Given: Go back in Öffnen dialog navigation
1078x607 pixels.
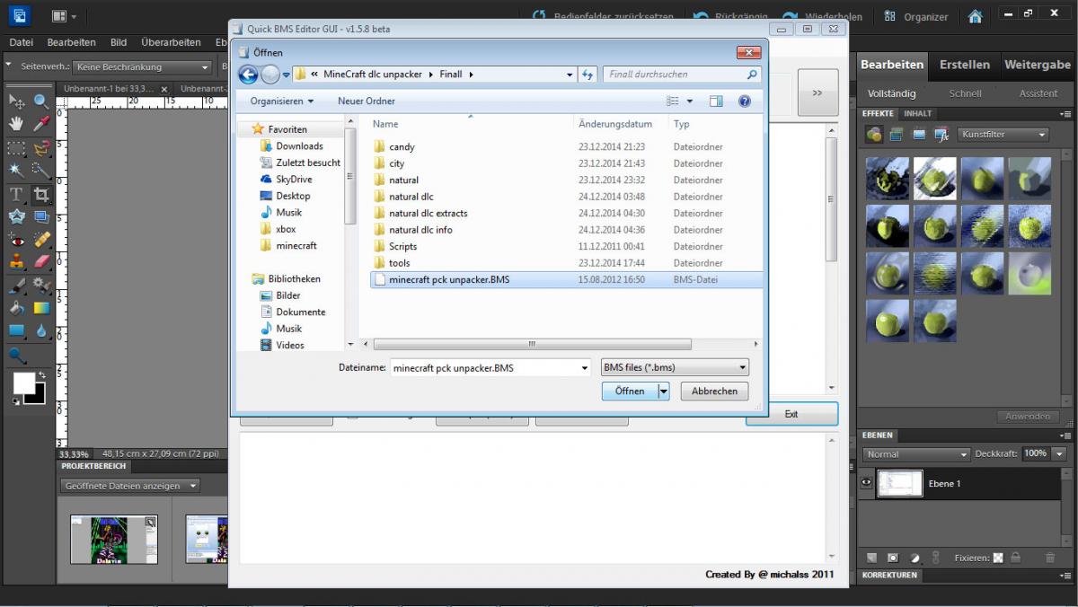Looking at the screenshot, I should click(248, 75).
